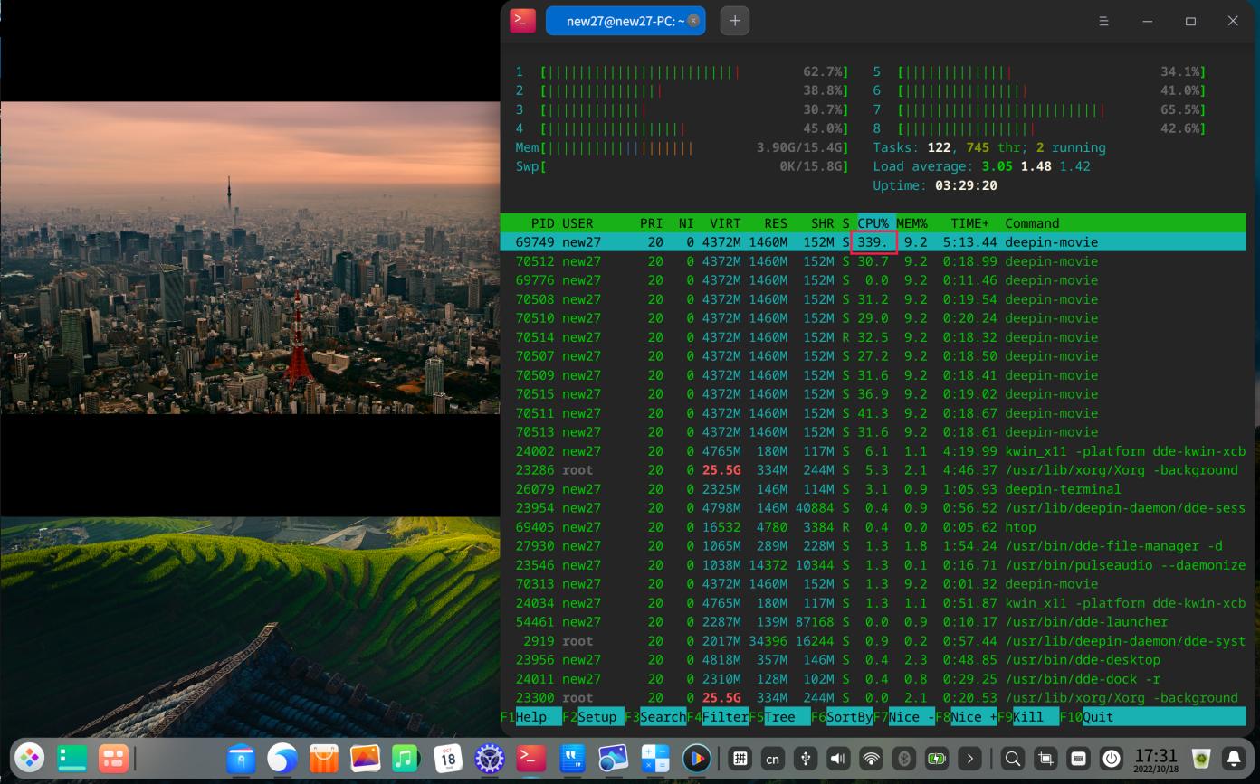Viewport: 1260px width, 784px height.
Task: Open the launcher from the dock
Action: (x=30, y=758)
